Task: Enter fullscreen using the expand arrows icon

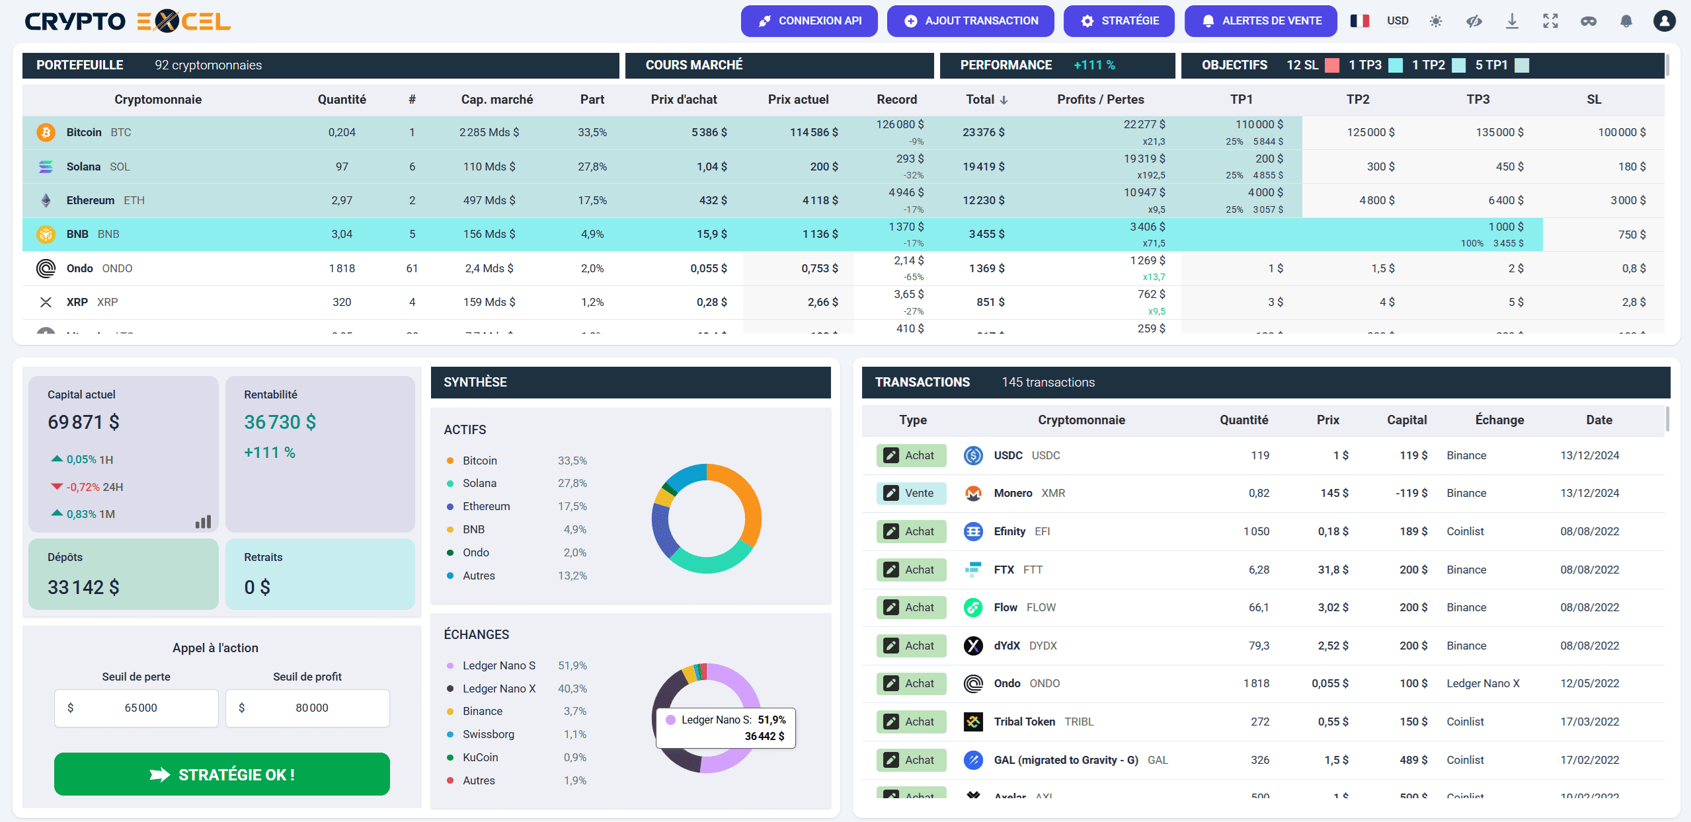Action: tap(1550, 20)
